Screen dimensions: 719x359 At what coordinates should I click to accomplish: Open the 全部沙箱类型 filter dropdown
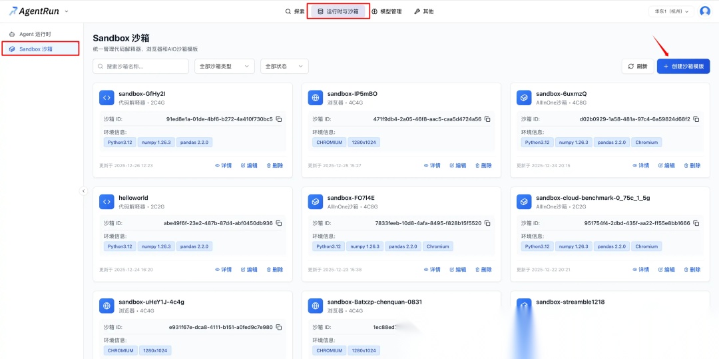coord(225,67)
